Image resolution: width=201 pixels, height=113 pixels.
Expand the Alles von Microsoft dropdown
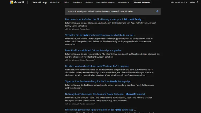pos(179,2)
